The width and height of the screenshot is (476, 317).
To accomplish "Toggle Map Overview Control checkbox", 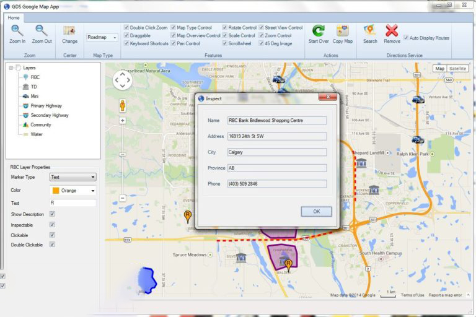I will tap(173, 35).
